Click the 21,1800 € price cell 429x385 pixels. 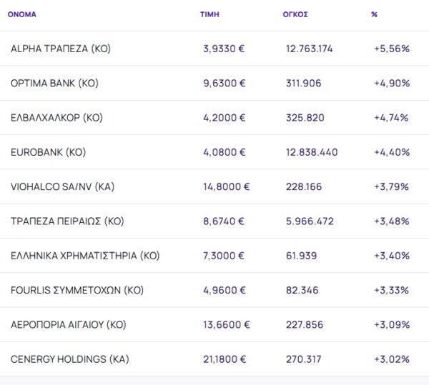pyautogui.click(x=227, y=359)
